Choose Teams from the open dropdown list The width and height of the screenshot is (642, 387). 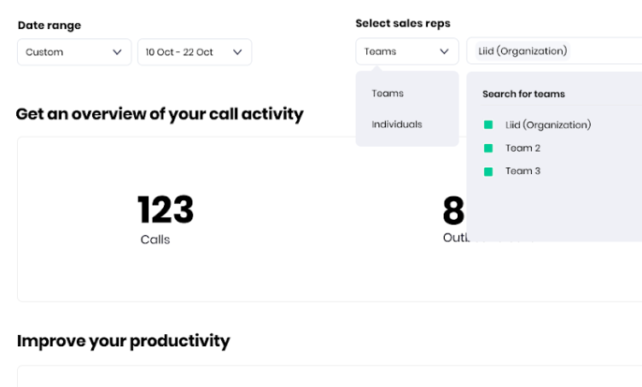[388, 94]
